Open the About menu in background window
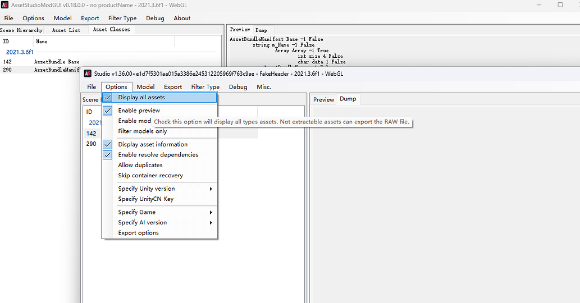The height and width of the screenshot is (303, 580). 182,18
